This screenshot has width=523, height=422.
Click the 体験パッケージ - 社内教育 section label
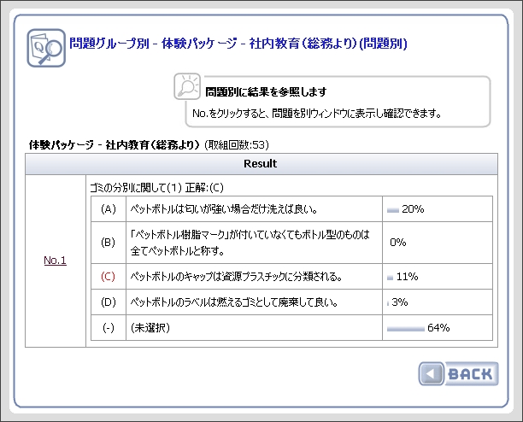pos(115,144)
